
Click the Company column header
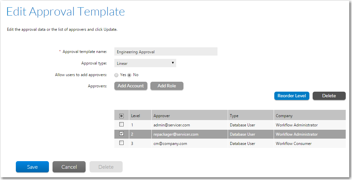pyautogui.click(x=284, y=116)
